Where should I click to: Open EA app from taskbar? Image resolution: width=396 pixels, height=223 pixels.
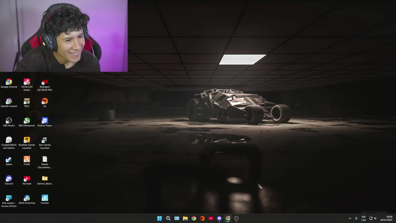(202, 218)
